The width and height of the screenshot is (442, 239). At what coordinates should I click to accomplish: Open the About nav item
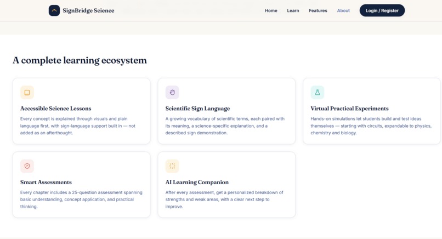[x=343, y=10]
